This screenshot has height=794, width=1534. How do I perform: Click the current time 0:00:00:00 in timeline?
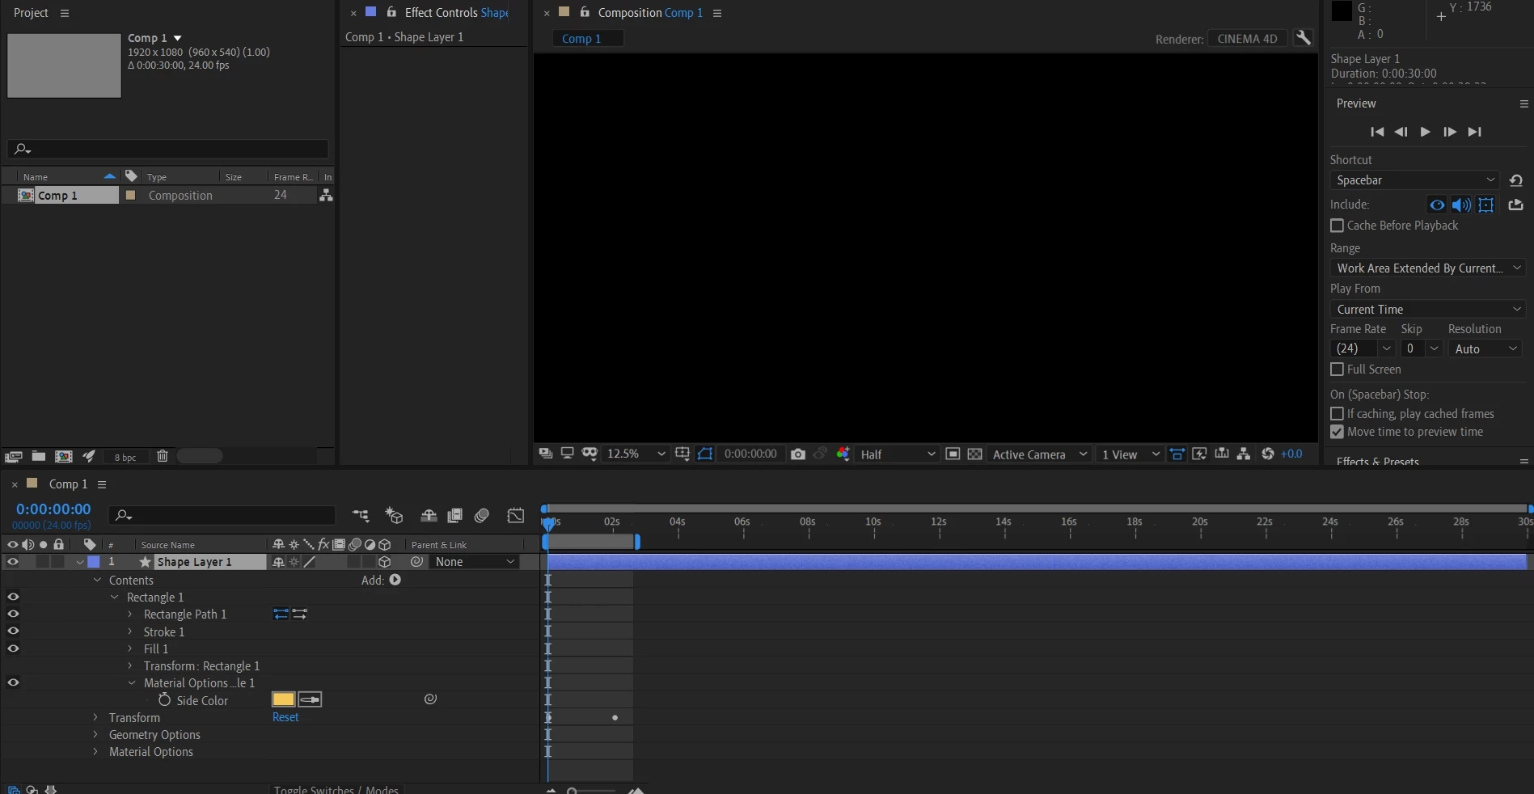click(53, 509)
